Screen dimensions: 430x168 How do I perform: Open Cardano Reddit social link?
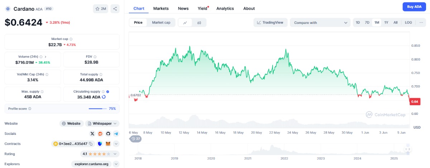[100, 134]
